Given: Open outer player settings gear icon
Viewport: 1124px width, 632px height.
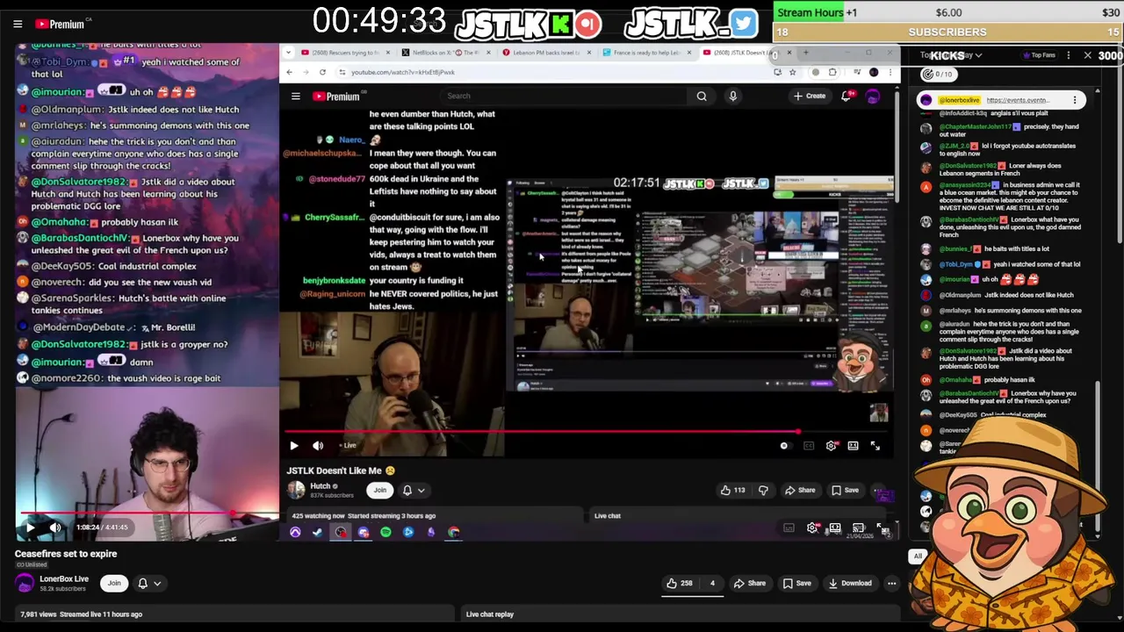Looking at the screenshot, I should pyautogui.click(x=812, y=528).
